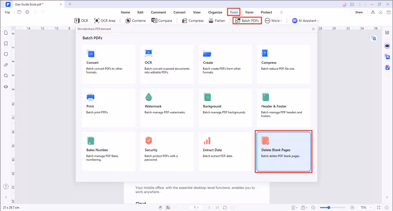The image size is (393, 211).
Task: Click the zoom in plus button
Action: (352, 207)
